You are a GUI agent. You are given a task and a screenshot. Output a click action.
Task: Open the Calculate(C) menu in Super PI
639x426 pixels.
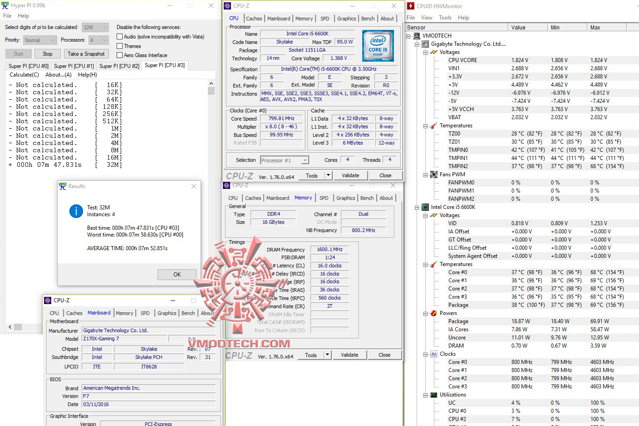25,75
